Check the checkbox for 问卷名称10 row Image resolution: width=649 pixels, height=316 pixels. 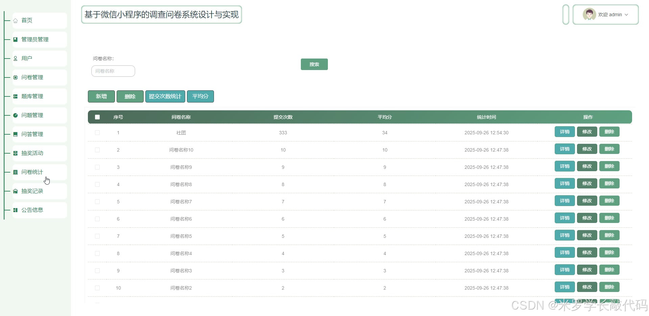click(x=97, y=150)
